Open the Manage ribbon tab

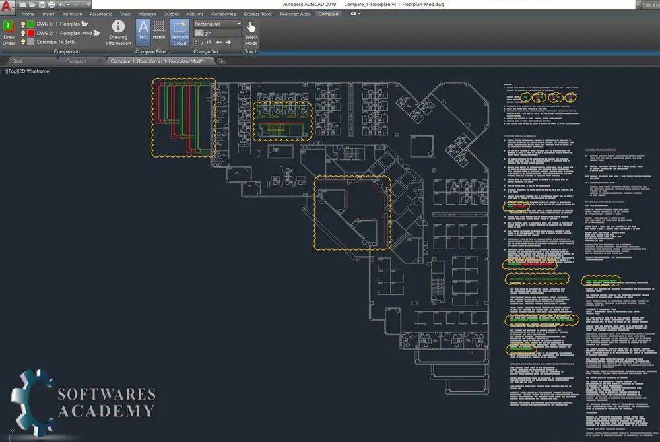[147, 14]
